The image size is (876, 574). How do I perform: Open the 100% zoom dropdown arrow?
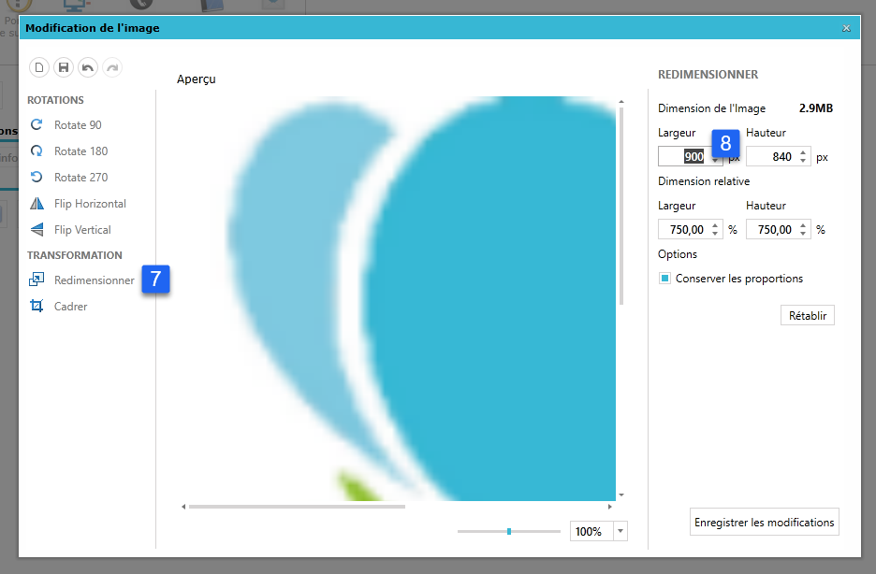click(620, 531)
